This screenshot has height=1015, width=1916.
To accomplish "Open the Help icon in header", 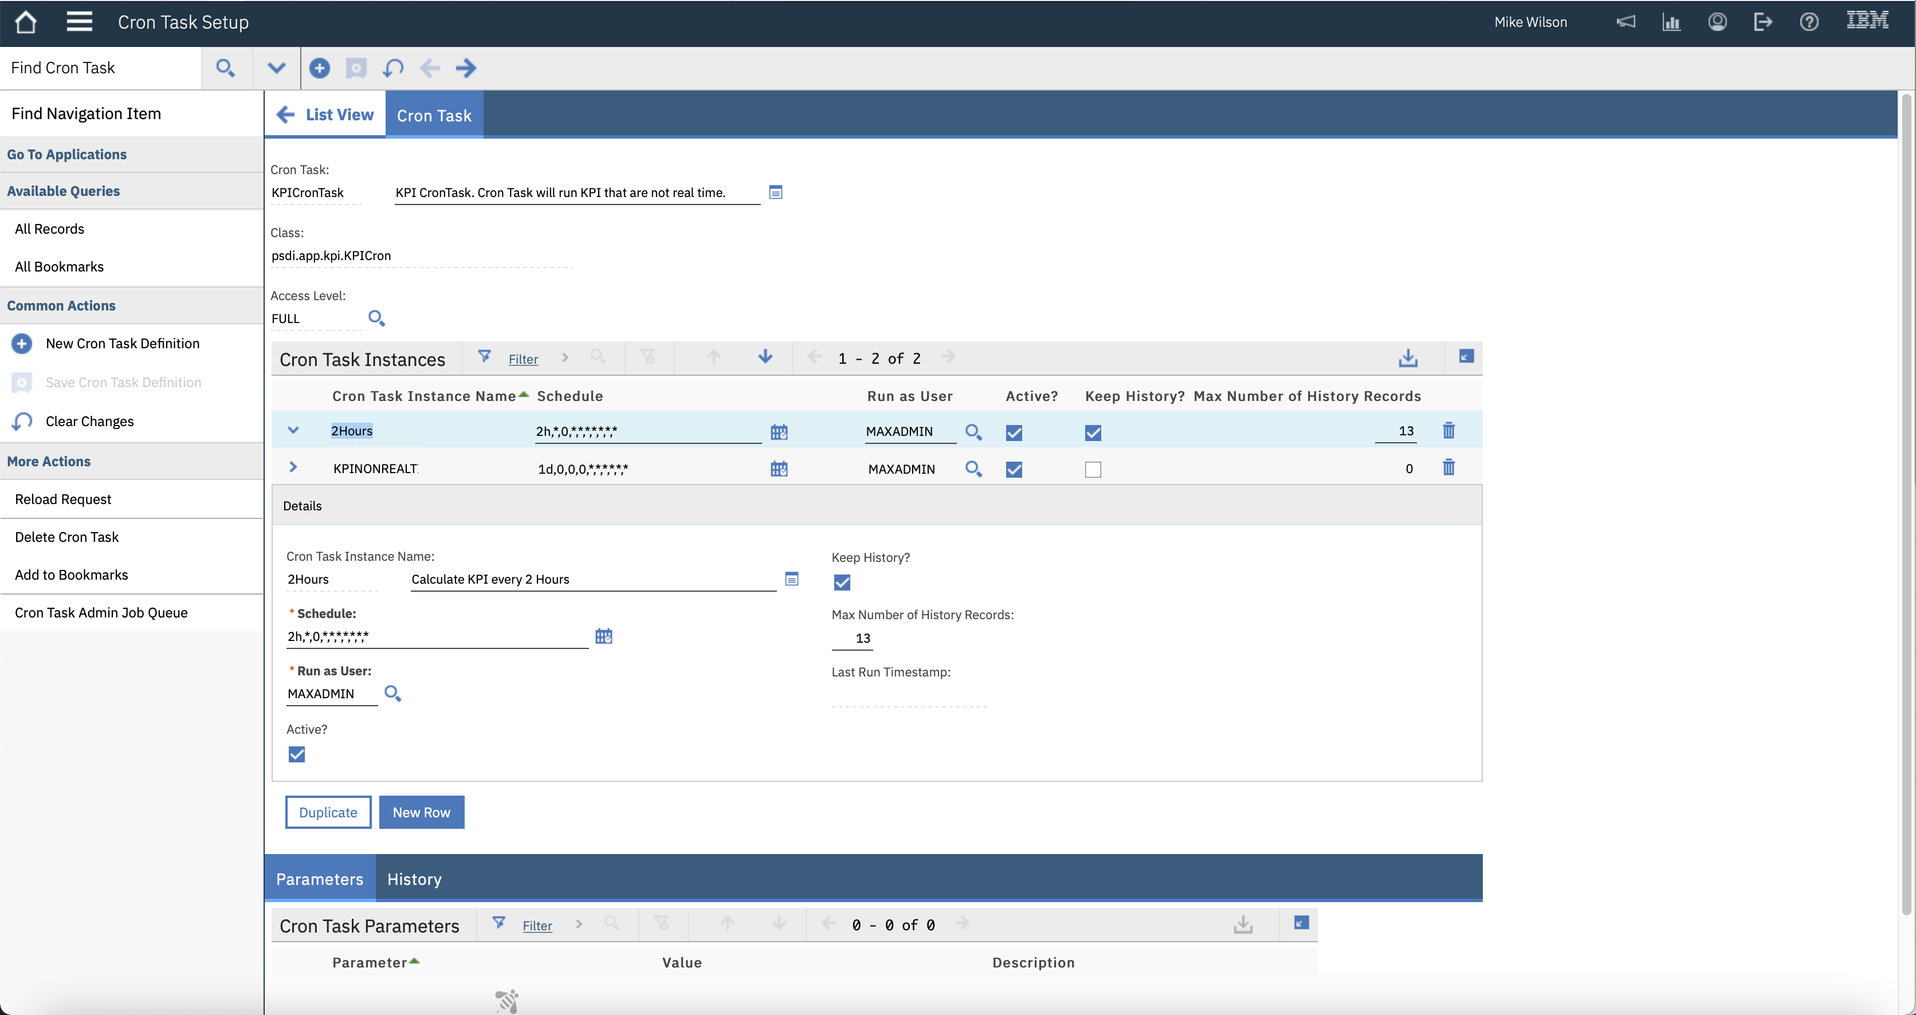I will (1809, 22).
